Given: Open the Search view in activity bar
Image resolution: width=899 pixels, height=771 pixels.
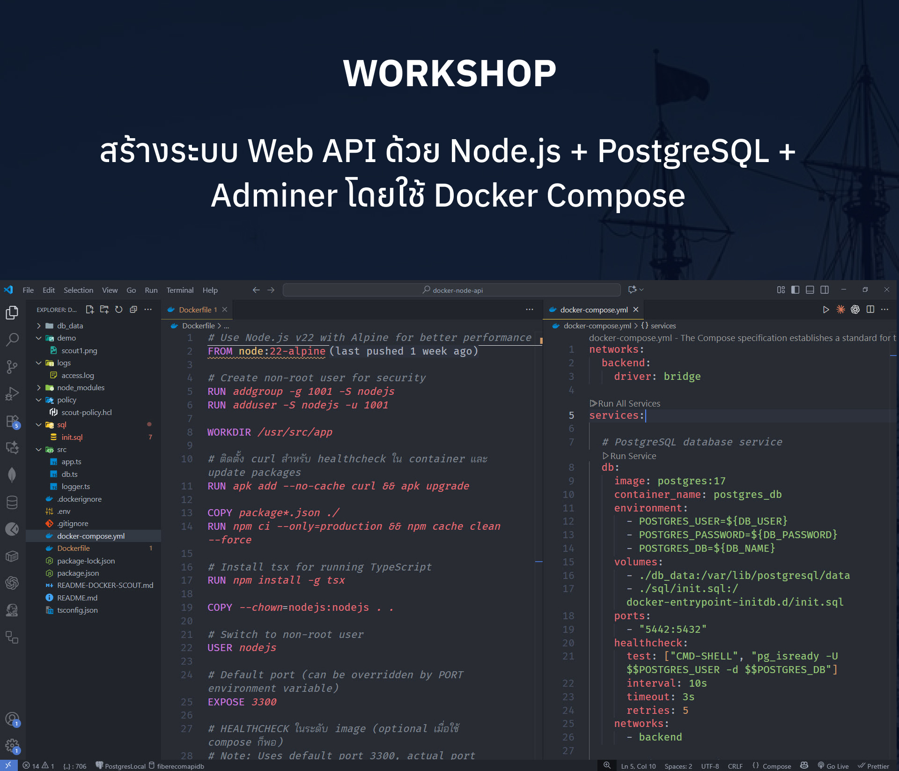Looking at the screenshot, I should [x=12, y=339].
